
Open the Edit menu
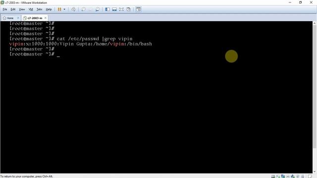point(13,9)
